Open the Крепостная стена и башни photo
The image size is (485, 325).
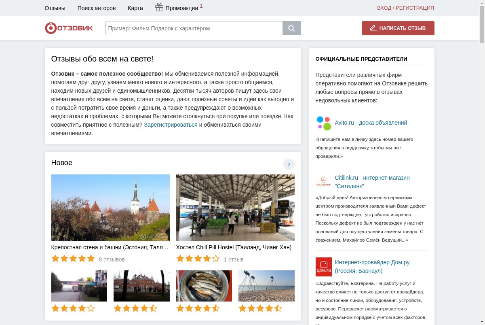point(110,208)
